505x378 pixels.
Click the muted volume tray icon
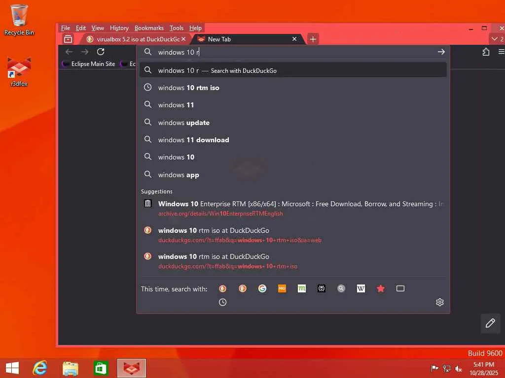458,368
